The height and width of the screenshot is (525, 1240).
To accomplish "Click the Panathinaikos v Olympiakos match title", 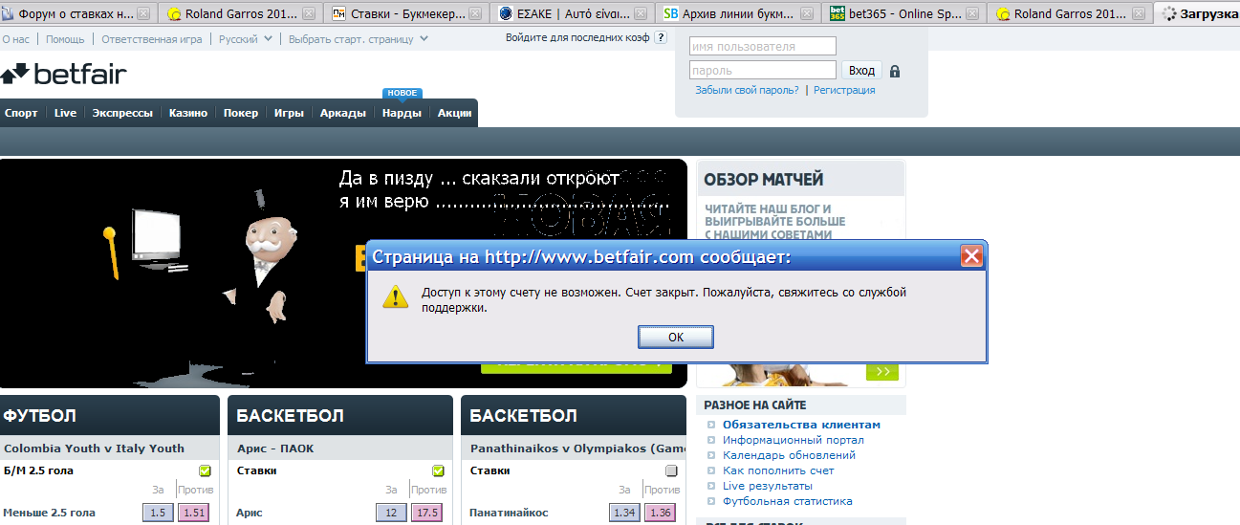I will coord(577,448).
